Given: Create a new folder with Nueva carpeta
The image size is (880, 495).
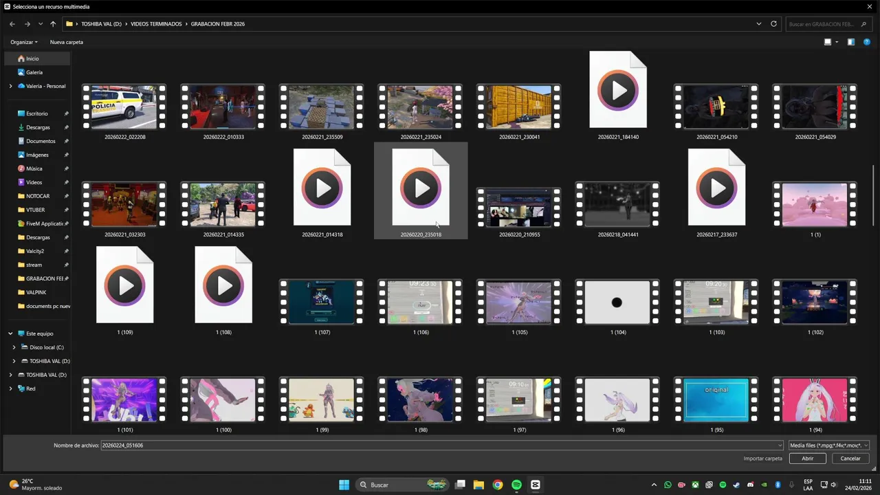Looking at the screenshot, I should pos(67,42).
